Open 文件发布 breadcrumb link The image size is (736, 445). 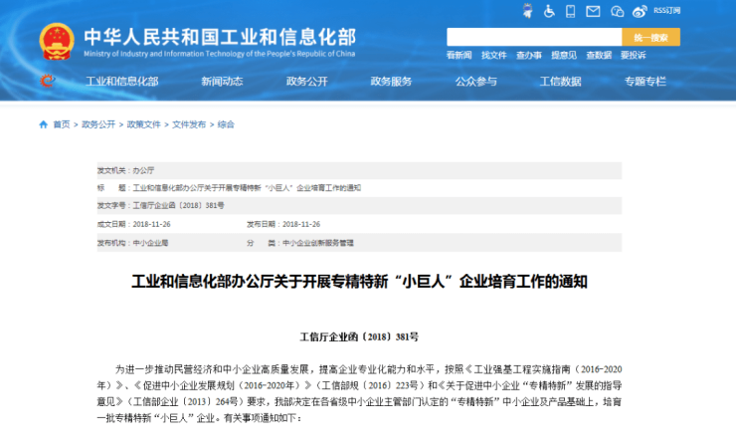(189, 124)
